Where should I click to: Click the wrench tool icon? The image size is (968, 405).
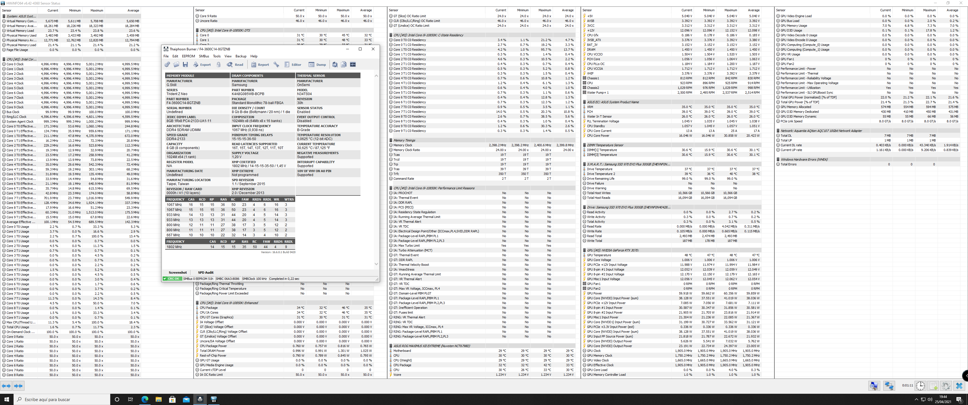point(276,65)
